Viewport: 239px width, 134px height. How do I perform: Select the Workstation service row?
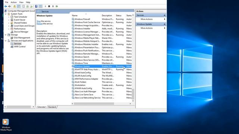click(101, 85)
